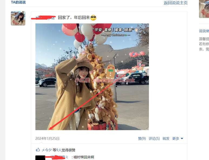Viewport: 209px width, 160px height.
Task: Open the TA的说说 heading tab
Action: 18,2
